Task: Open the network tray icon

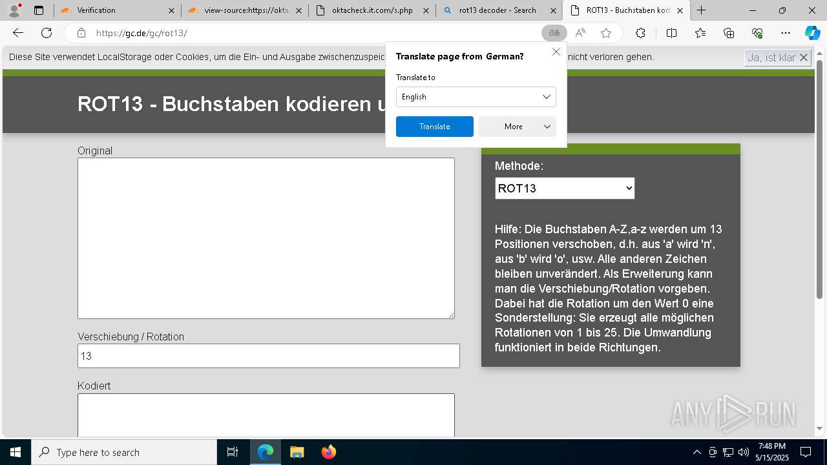Action: [728, 452]
